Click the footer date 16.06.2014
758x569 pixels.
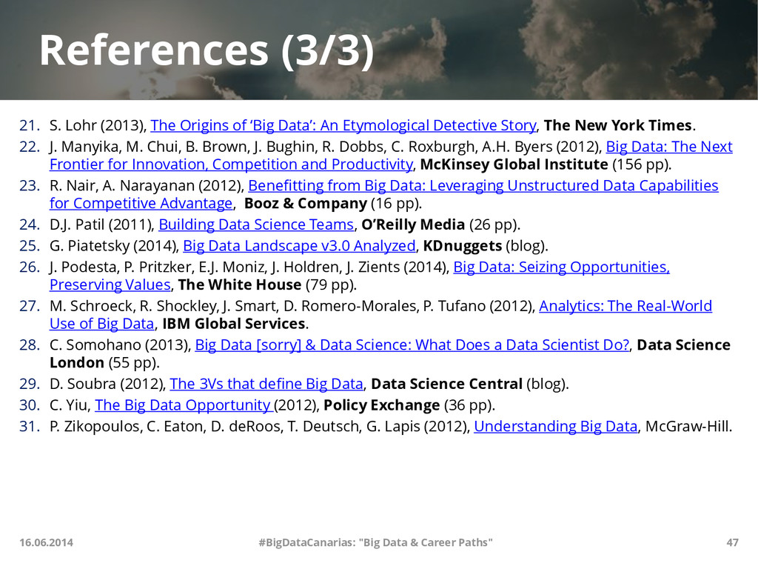click(x=47, y=542)
